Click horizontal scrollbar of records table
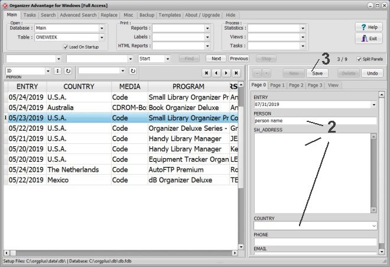Viewport: 390px width, 267px height. pyautogui.click(x=121, y=253)
